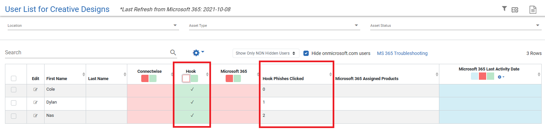Click the Search input field
Image resolution: width=545 pixels, height=135 pixels.
(86, 53)
